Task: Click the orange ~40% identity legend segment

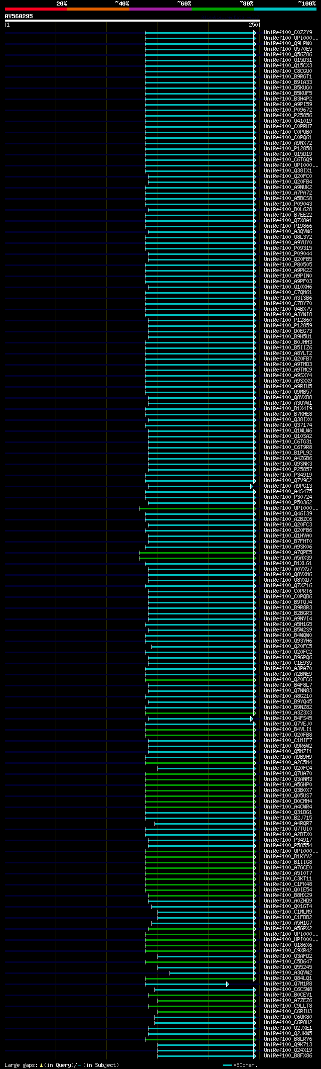Action: click(98, 9)
